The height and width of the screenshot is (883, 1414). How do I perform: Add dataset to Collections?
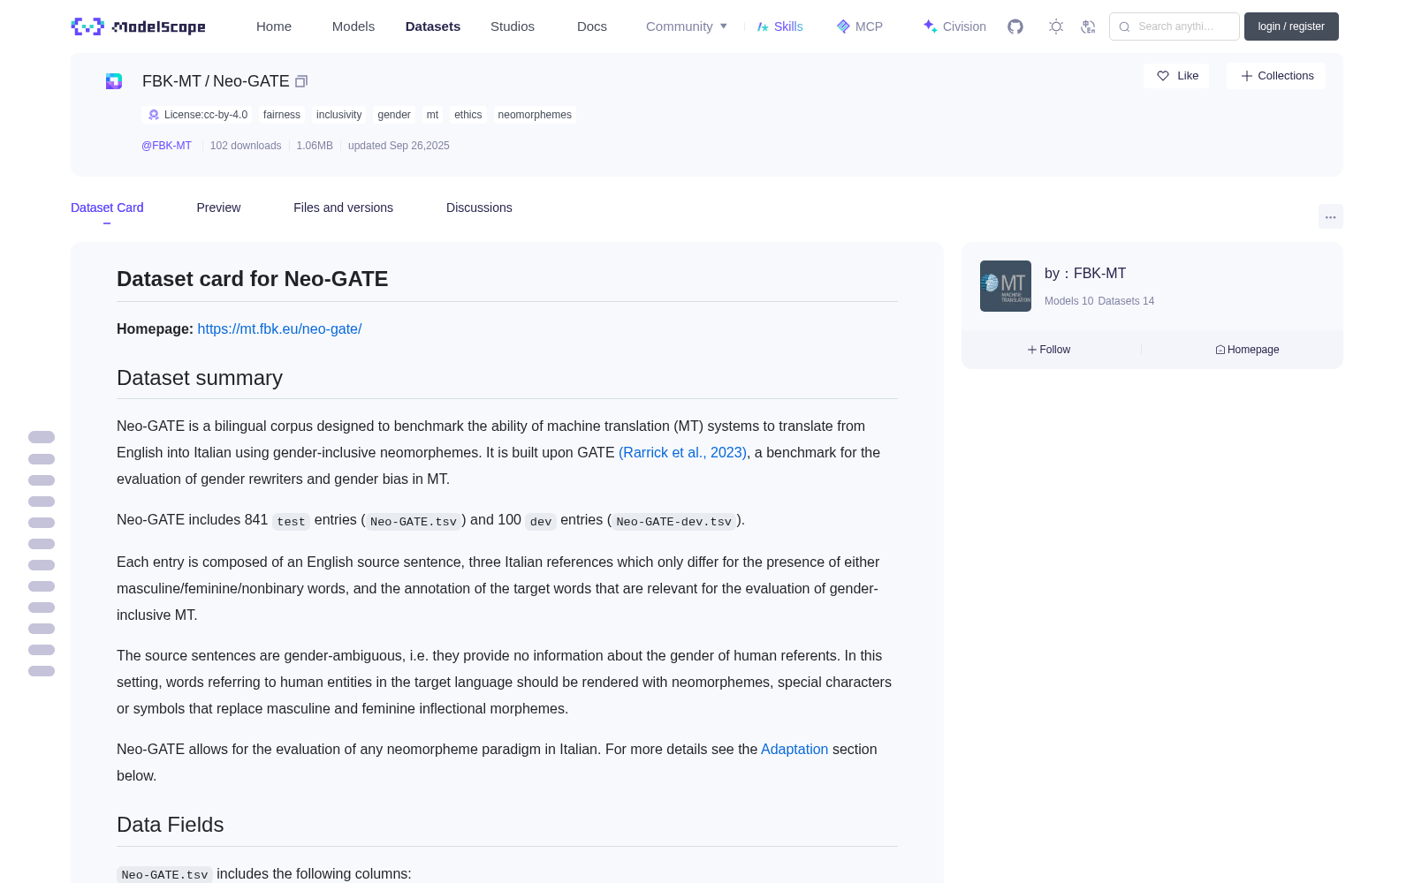point(1277,76)
